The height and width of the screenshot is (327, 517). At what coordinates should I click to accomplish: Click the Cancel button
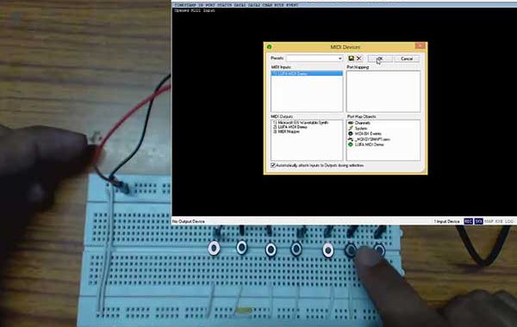coord(407,59)
